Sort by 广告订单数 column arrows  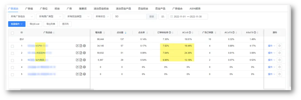(215, 33)
